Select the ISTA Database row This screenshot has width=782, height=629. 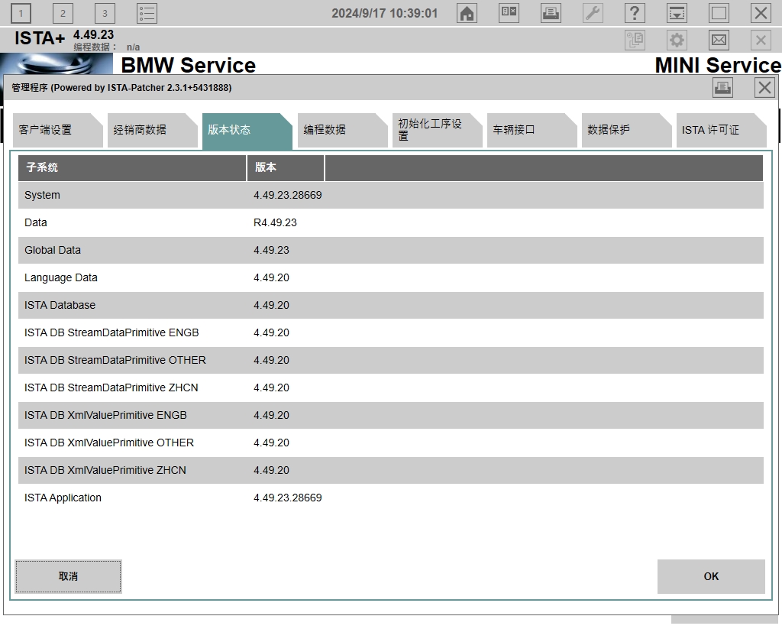[x=391, y=305]
